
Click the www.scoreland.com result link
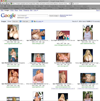pos(13,66)
